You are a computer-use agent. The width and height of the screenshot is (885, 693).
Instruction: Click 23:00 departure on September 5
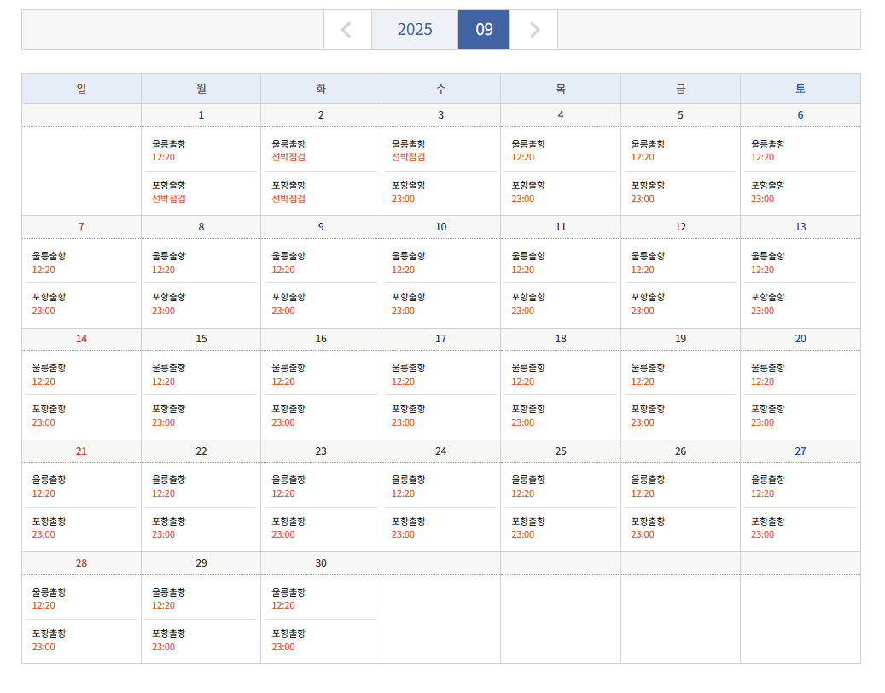643,199
